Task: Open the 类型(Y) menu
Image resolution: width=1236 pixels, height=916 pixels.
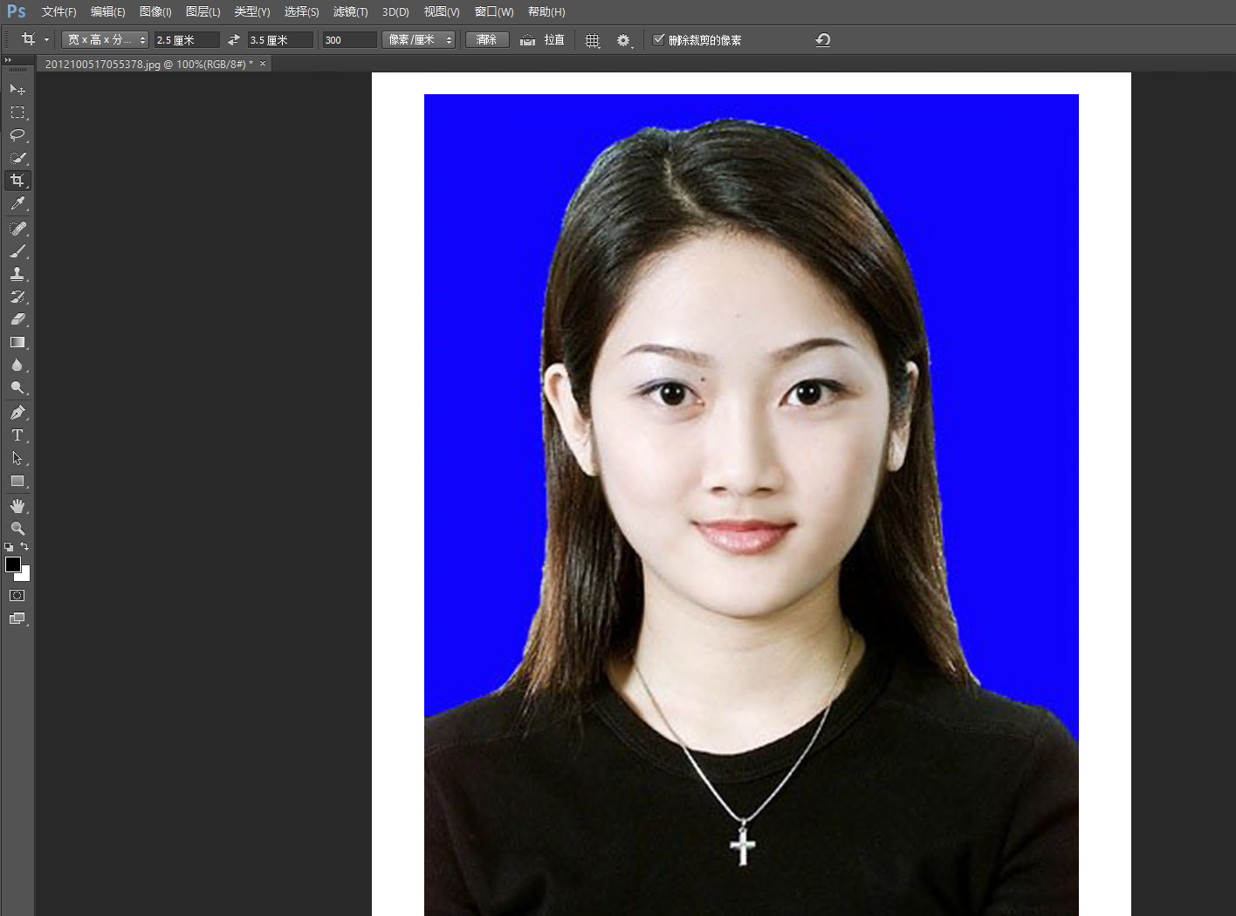Action: pyautogui.click(x=251, y=12)
